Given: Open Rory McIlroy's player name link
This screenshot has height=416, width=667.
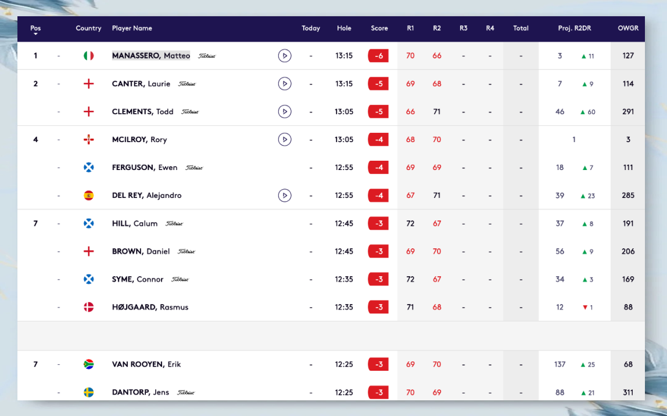Looking at the screenshot, I should (139, 140).
